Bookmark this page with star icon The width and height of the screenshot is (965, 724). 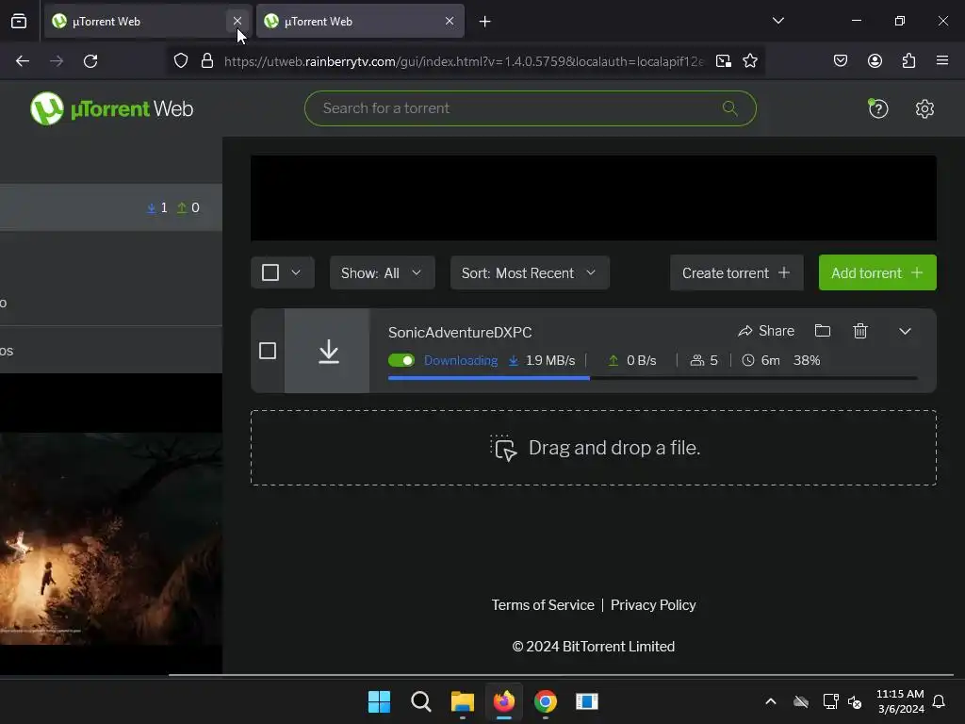(x=749, y=61)
